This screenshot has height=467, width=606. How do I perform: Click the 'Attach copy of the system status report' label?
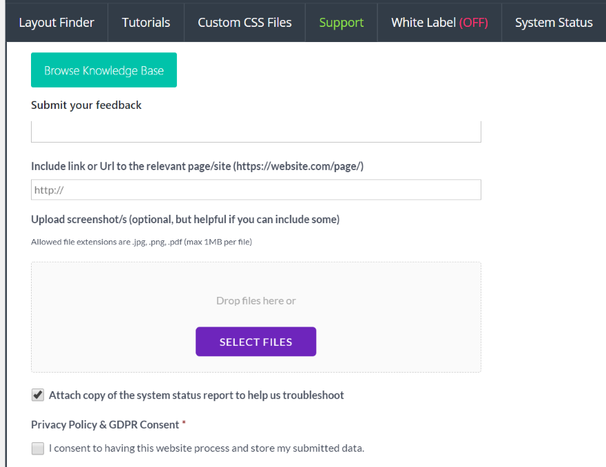coord(196,395)
